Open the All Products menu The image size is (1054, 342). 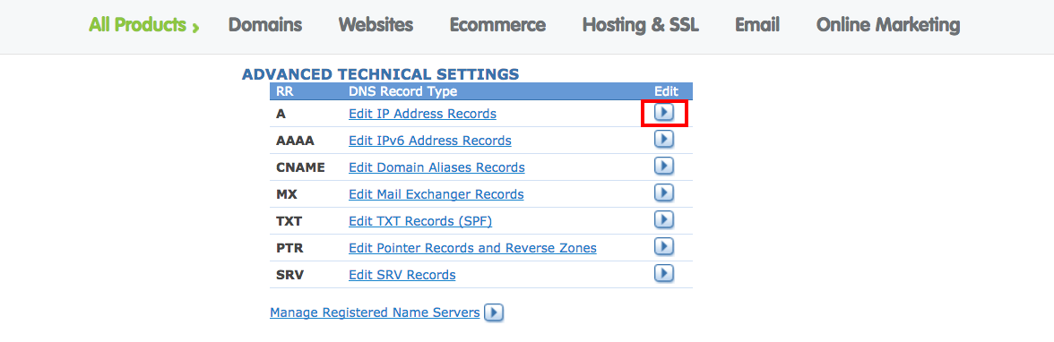tap(143, 26)
